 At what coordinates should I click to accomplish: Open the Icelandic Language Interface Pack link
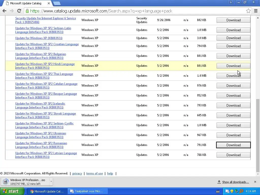coord(40,105)
